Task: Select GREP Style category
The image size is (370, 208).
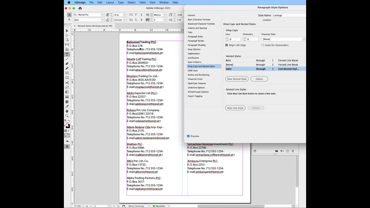Action: (x=193, y=70)
